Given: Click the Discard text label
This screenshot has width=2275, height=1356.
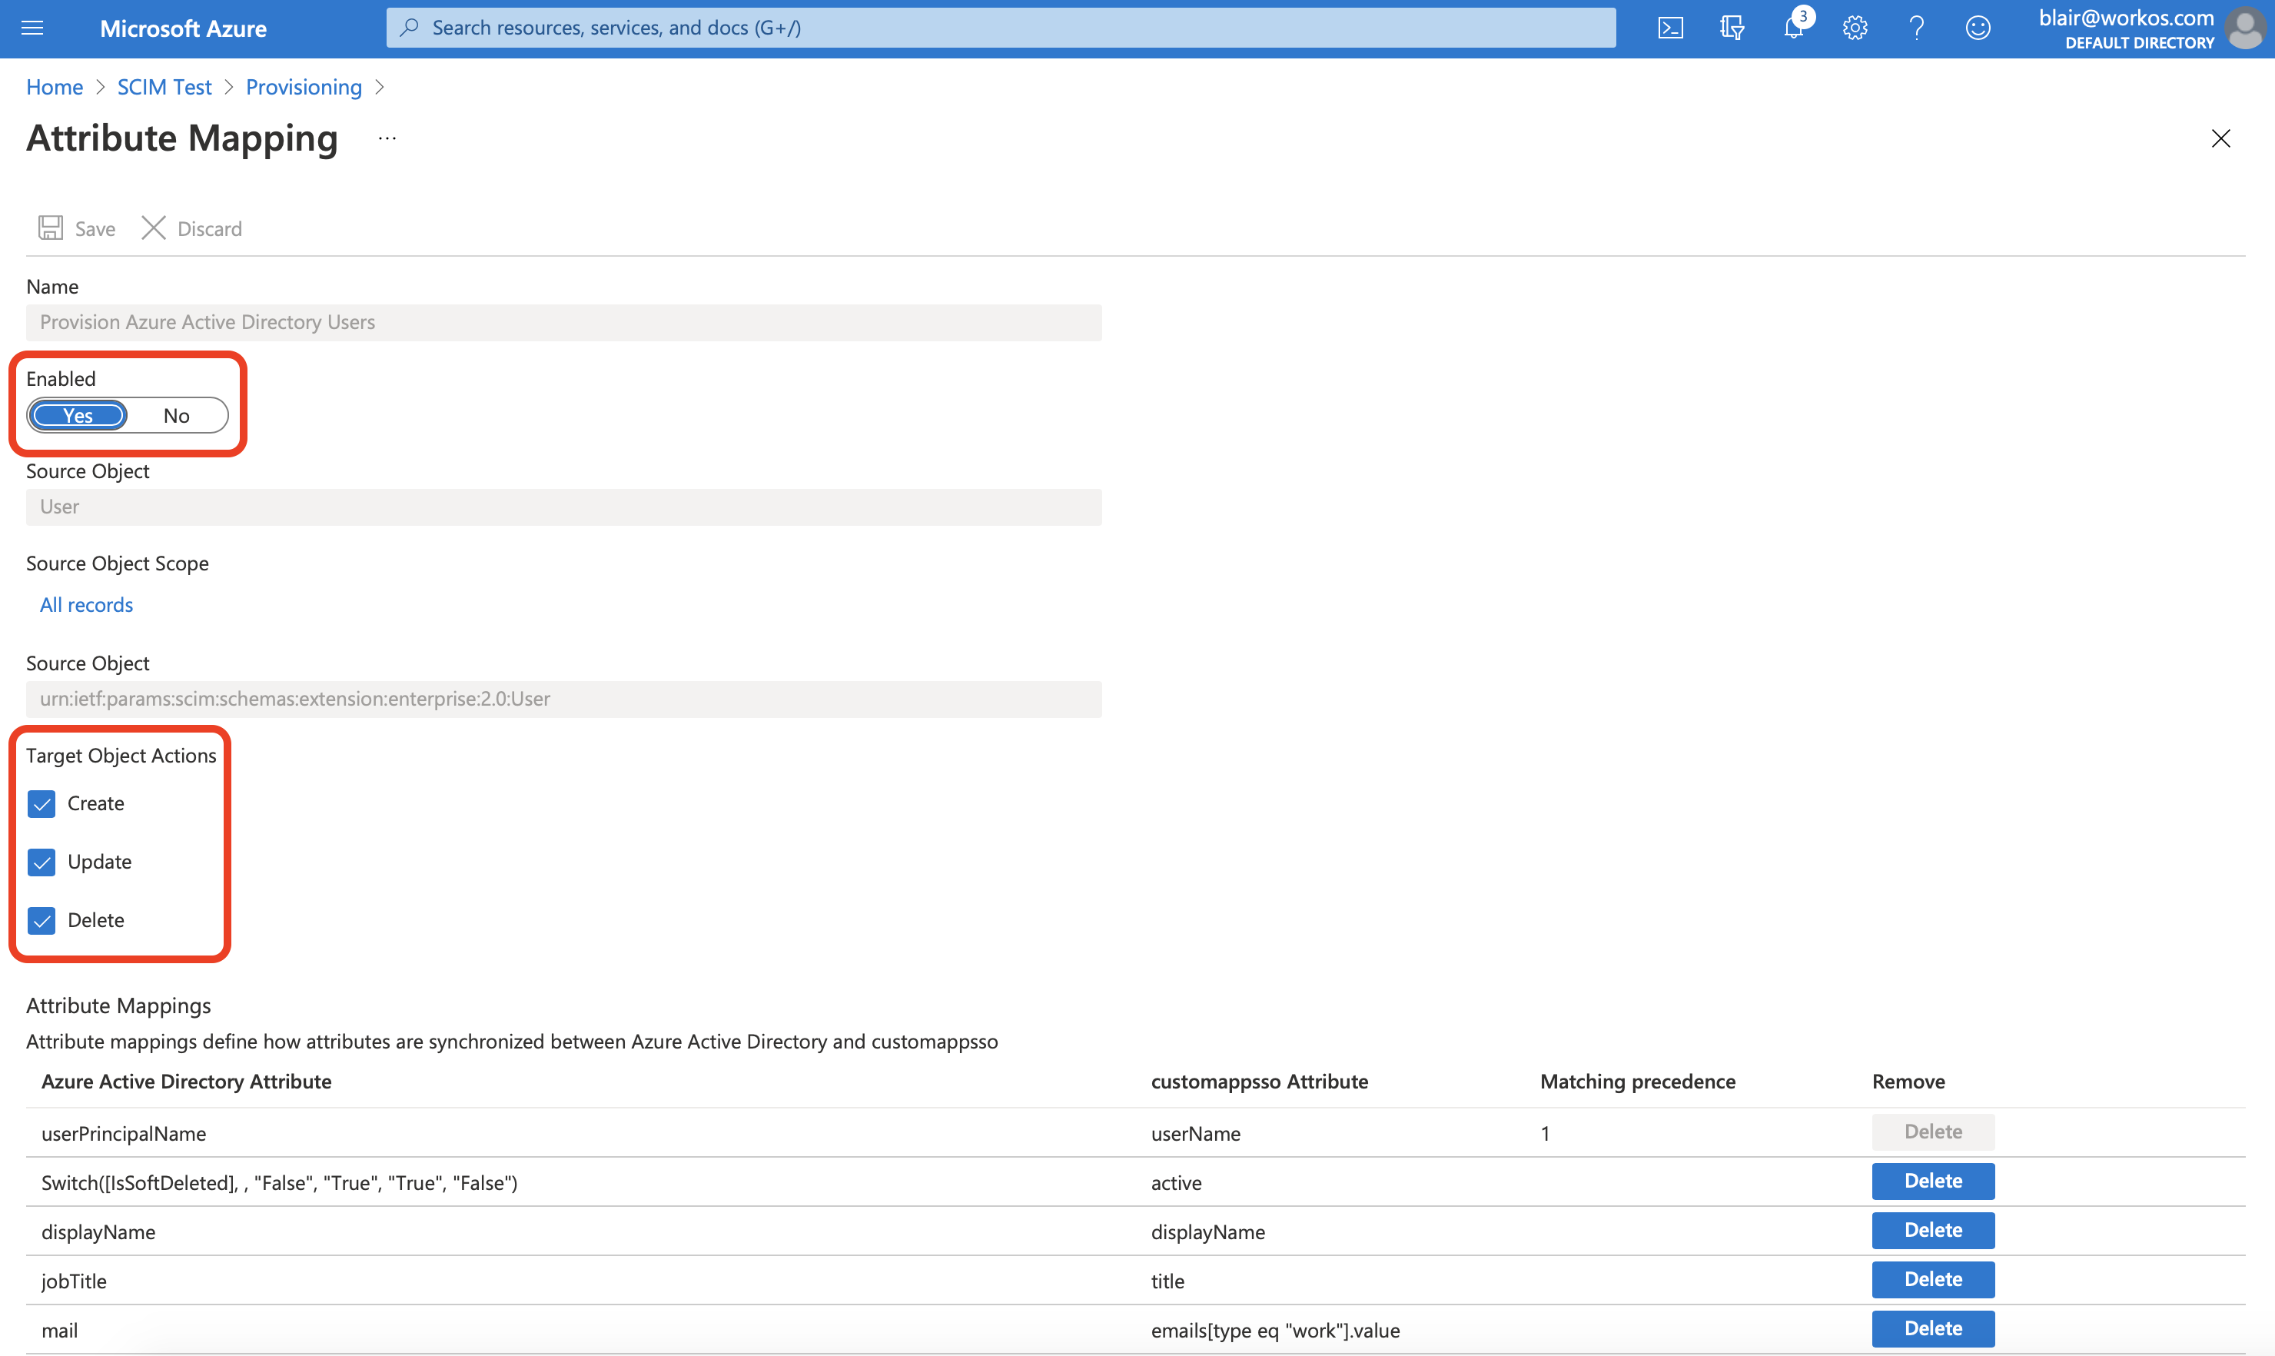Looking at the screenshot, I should (x=210, y=228).
